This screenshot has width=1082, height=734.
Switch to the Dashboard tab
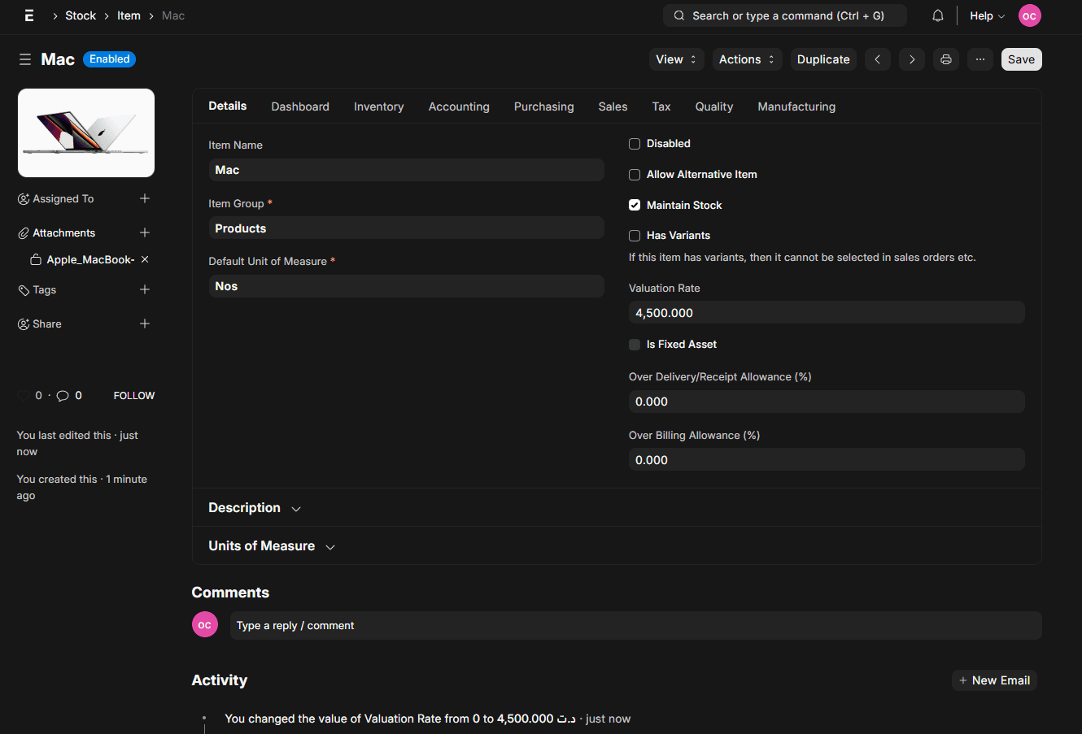[300, 106]
